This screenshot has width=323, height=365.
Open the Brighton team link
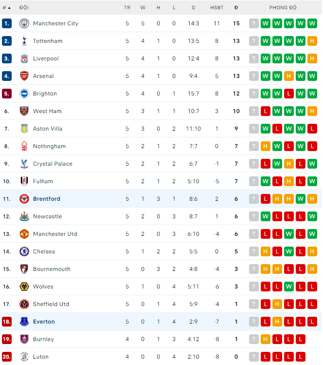(45, 94)
